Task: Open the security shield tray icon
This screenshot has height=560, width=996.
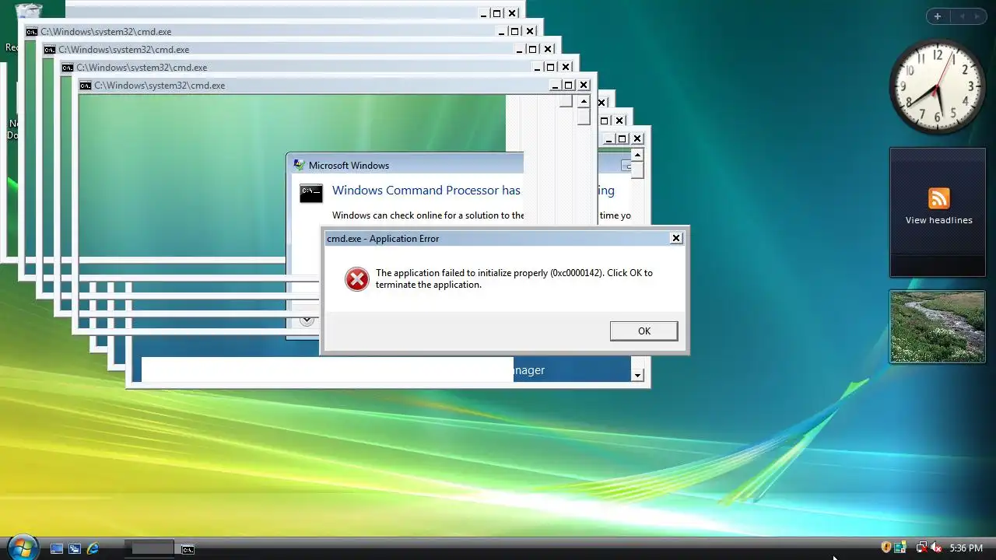Action: point(886,548)
